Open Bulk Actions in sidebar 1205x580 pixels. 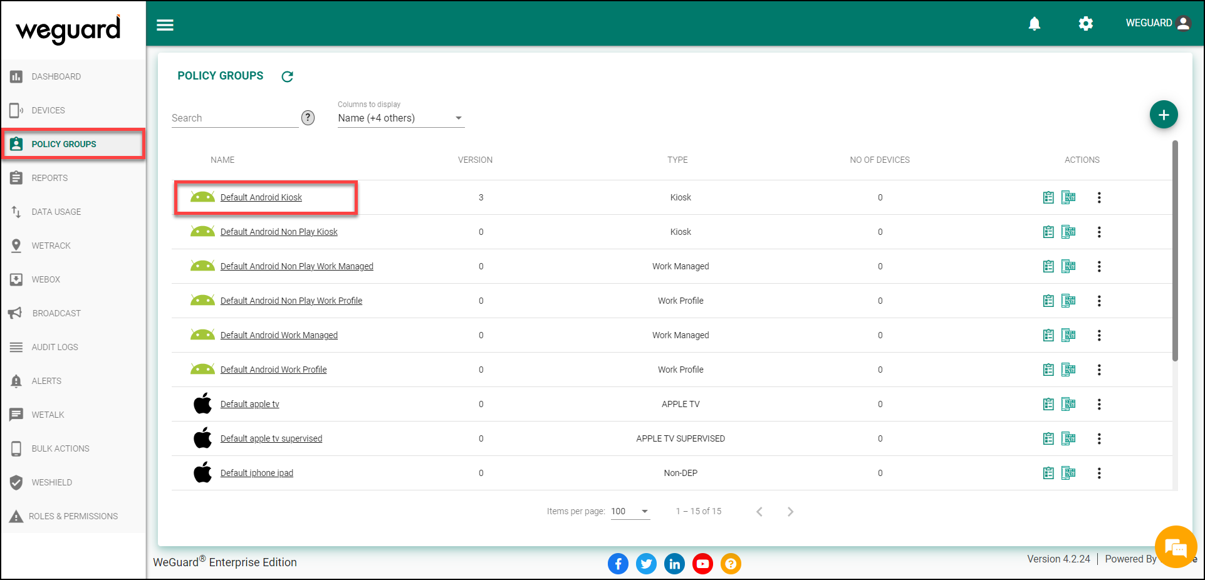[73, 448]
